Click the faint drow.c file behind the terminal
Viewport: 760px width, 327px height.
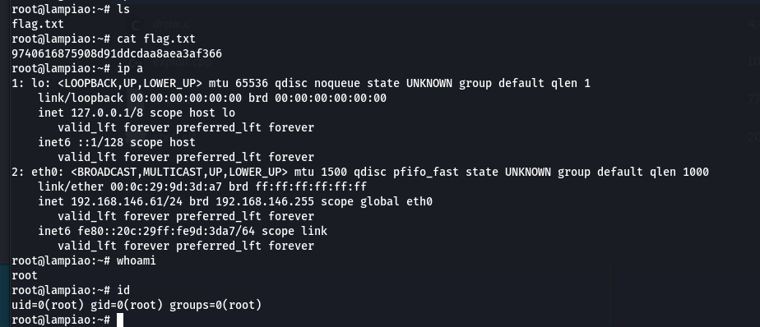pyautogui.click(x=171, y=24)
